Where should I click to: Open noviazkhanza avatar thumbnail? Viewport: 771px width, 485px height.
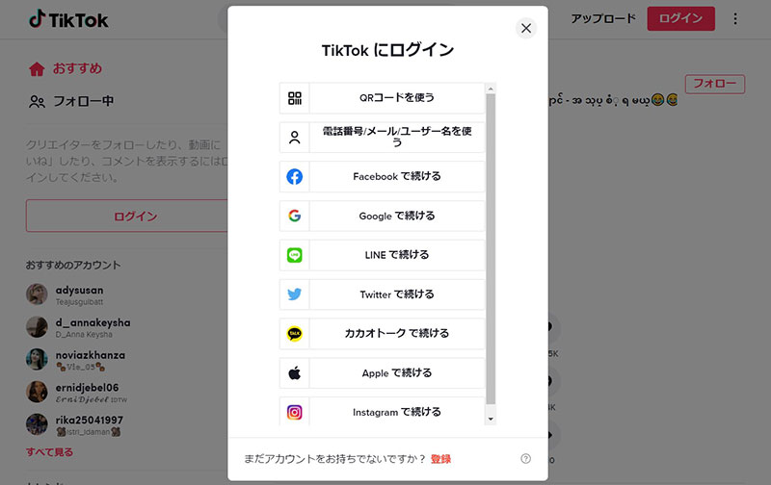[x=37, y=359]
